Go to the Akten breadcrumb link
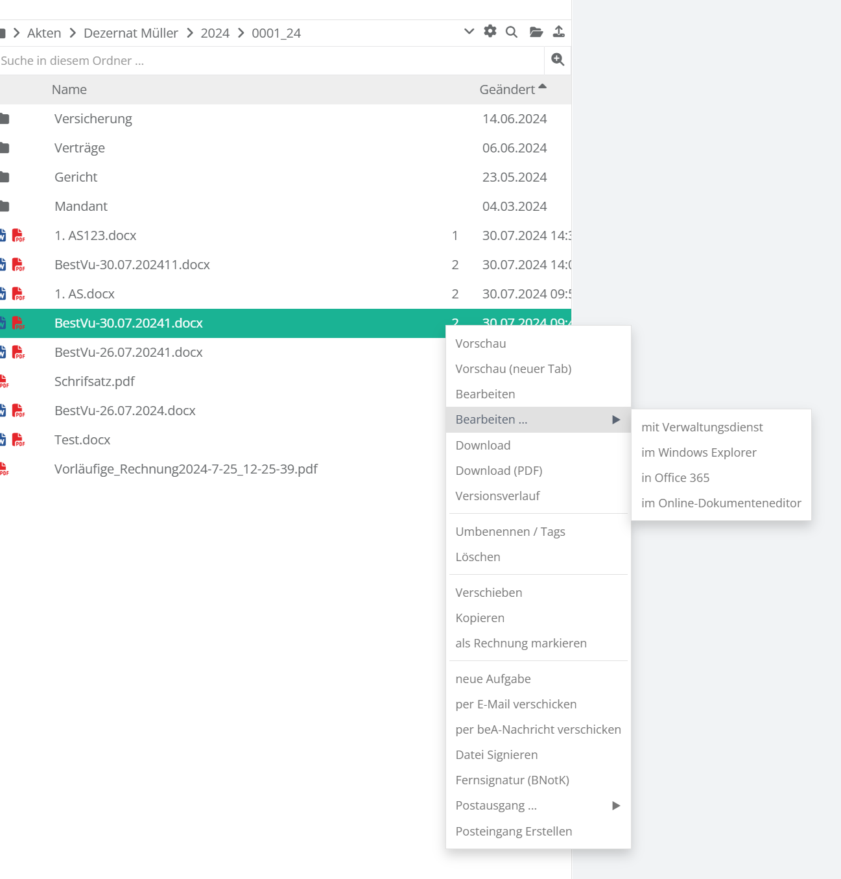The height and width of the screenshot is (879, 841). [x=44, y=33]
